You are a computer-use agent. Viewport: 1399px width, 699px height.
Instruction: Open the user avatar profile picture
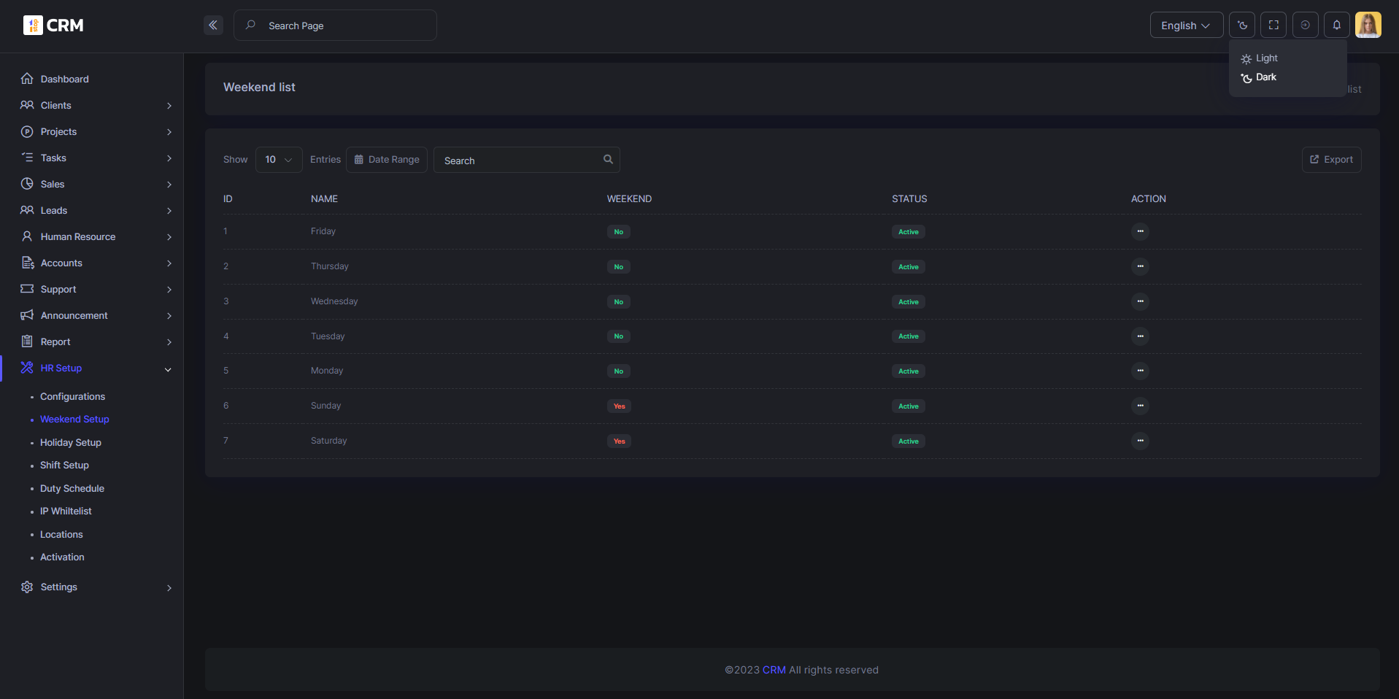pyautogui.click(x=1368, y=25)
